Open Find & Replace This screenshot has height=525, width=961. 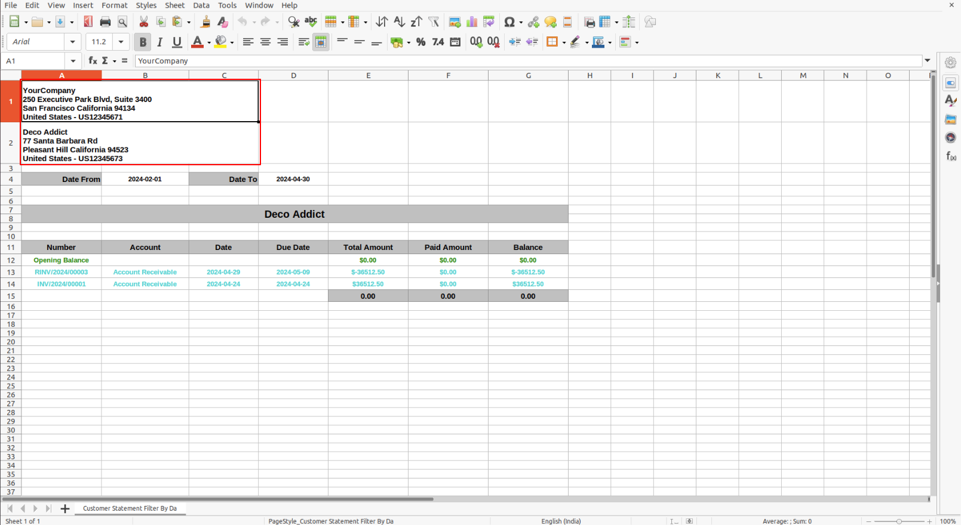click(293, 22)
